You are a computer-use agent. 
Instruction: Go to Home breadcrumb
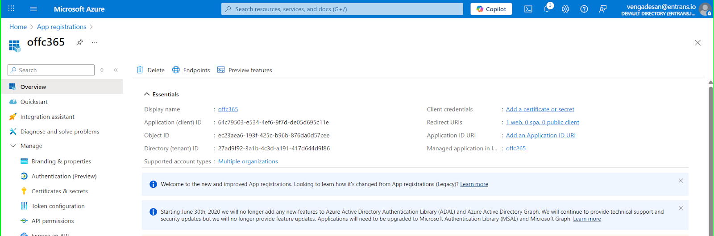click(x=18, y=27)
